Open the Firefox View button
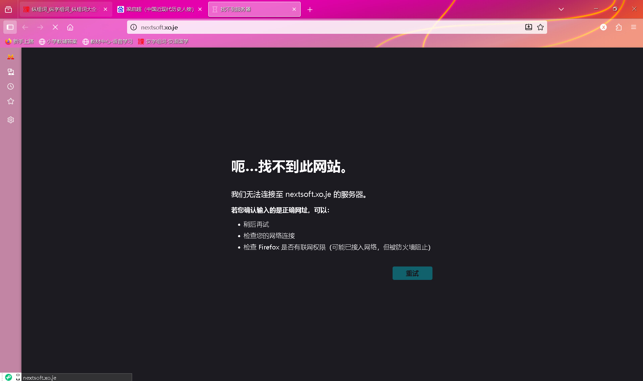This screenshot has width=643, height=381. pos(8,9)
